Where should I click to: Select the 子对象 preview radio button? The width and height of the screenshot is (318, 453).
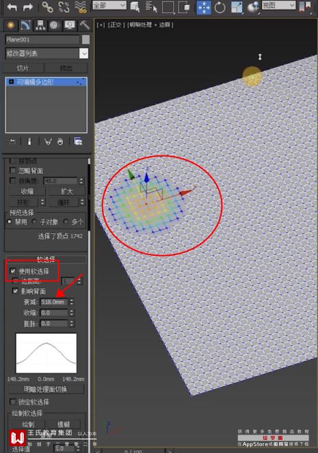[x=34, y=222]
